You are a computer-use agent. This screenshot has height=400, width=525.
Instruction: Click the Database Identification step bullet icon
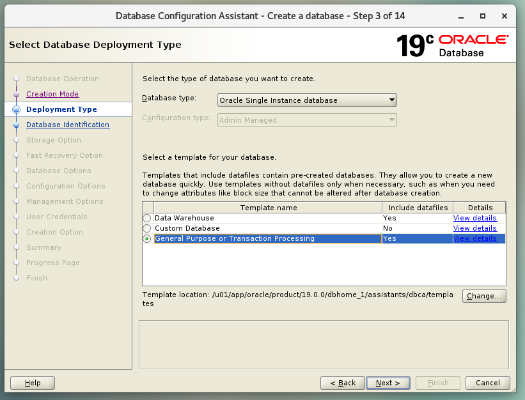17,125
